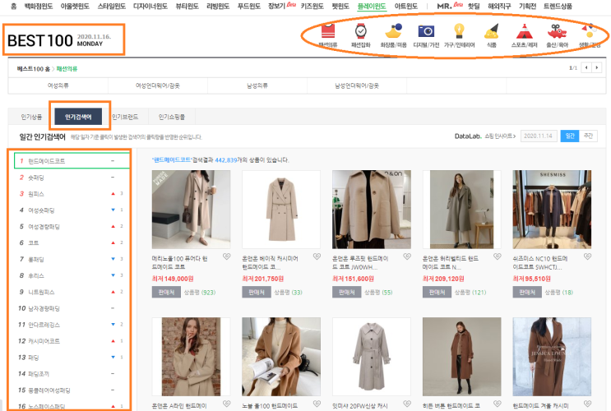
Task: Open DataLab 쇼핑 인사이트 link
Action: [485, 136]
